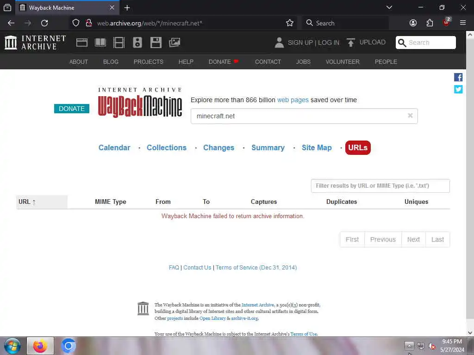Switch to the Collections view

click(167, 147)
